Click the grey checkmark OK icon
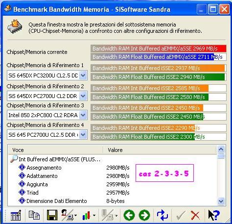Screen dimensions: 232x224 pos(181,215)
